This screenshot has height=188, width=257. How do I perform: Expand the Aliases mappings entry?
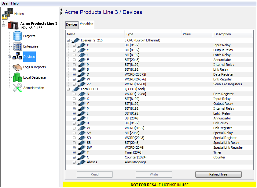[x=75, y=162]
